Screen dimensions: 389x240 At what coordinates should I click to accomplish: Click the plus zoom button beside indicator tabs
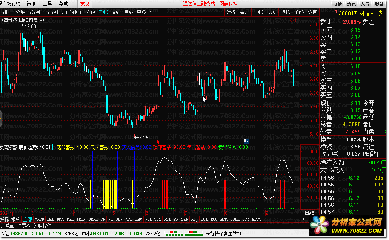tap(303, 219)
